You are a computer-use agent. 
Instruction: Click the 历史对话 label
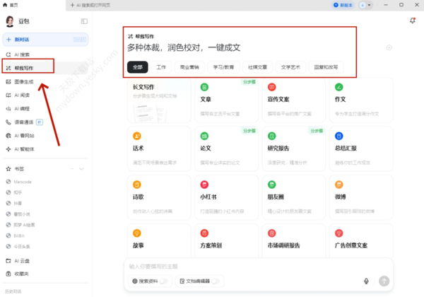click(x=13, y=291)
